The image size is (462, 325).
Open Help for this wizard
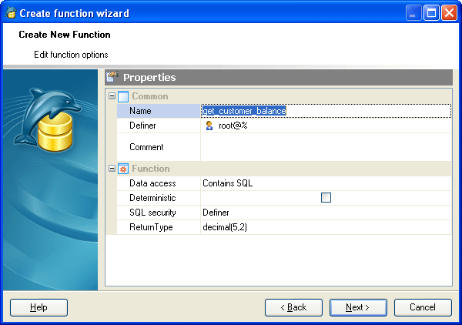pyautogui.click(x=38, y=307)
